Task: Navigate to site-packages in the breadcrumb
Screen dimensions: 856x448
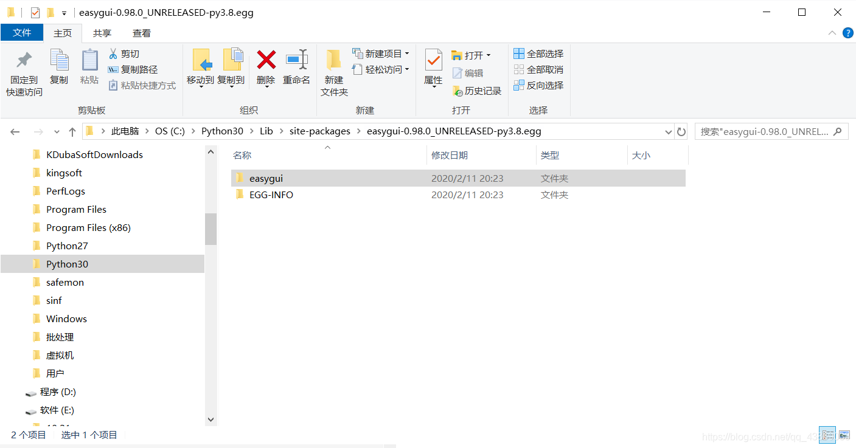Action: [319, 131]
